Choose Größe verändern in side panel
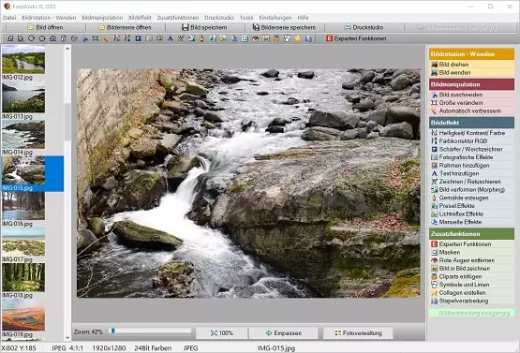The height and width of the screenshot is (353, 520). click(x=471, y=103)
